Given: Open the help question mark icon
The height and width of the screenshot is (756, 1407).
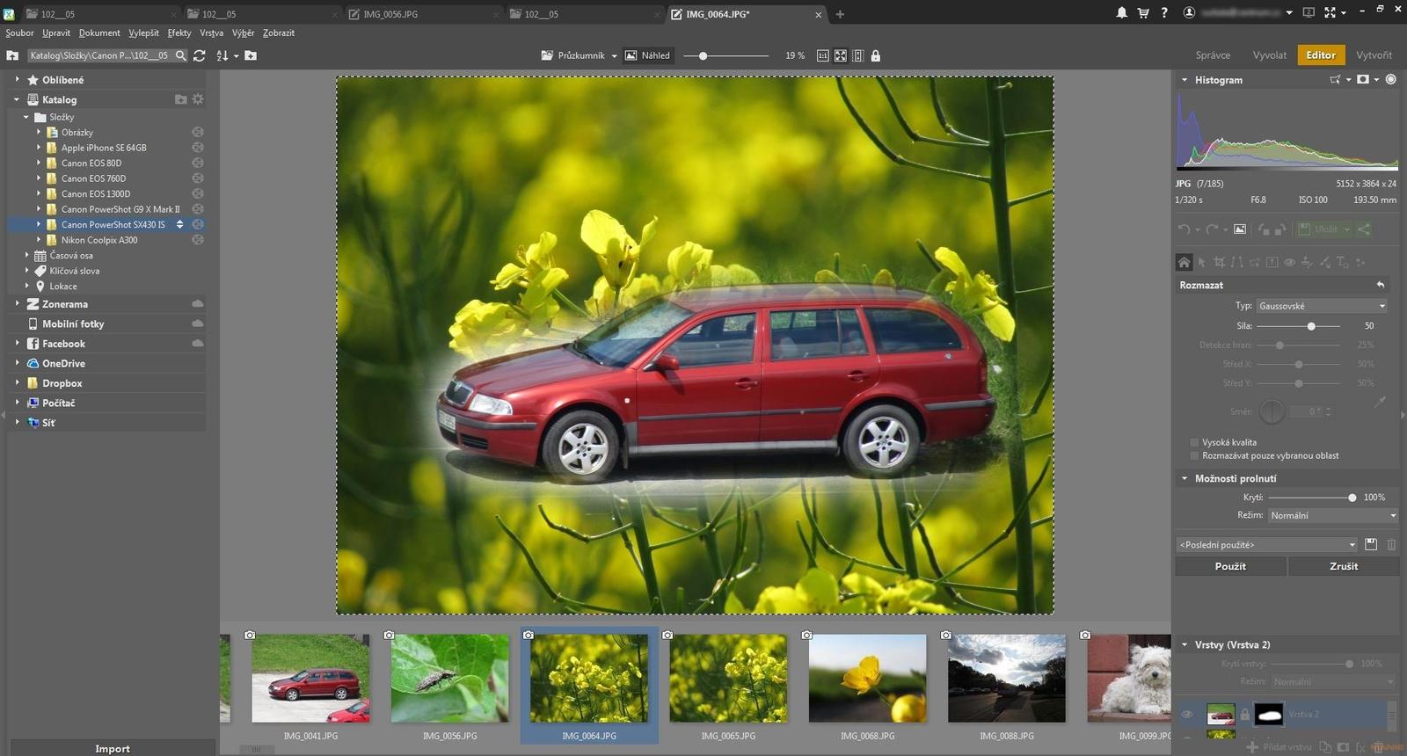Looking at the screenshot, I should pos(1164,12).
